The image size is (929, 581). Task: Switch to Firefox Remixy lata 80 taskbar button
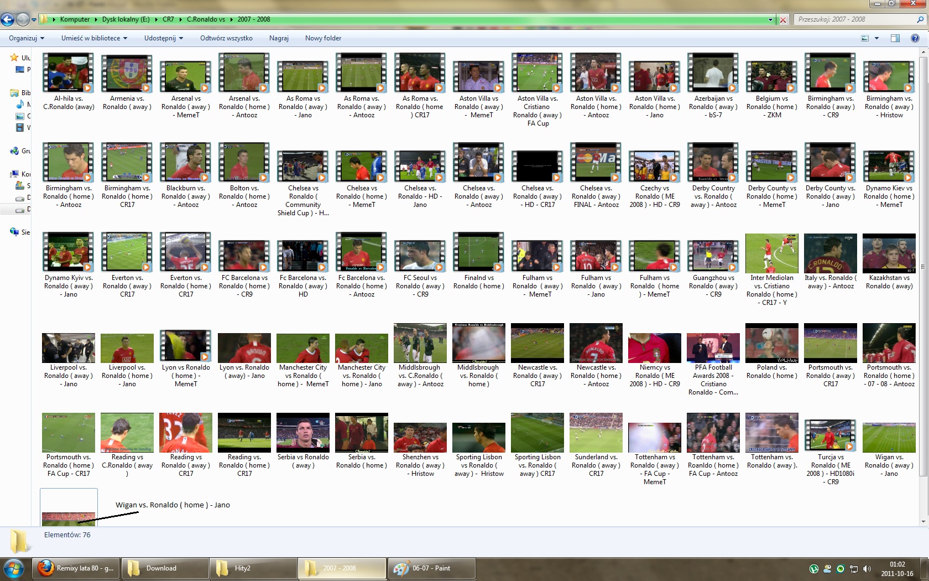click(76, 568)
